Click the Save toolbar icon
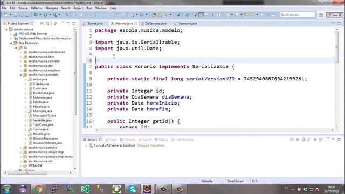Image resolution: width=345 pixels, height=194 pixels. pyautogui.click(x=16, y=15)
